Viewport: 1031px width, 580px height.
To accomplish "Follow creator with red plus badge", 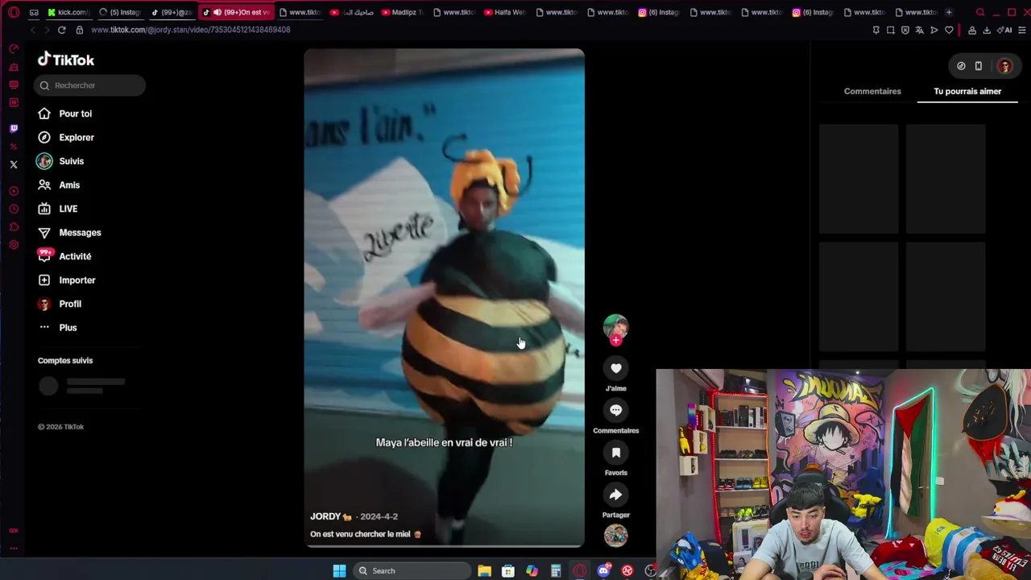I will [x=616, y=340].
